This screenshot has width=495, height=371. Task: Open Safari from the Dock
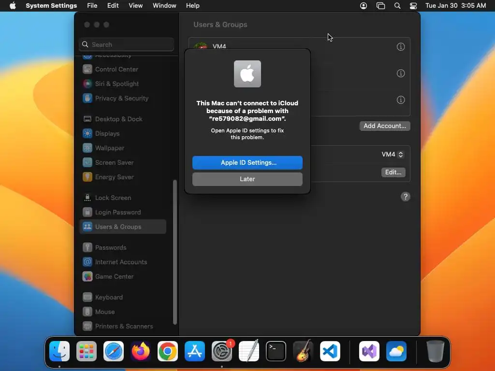(114, 351)
